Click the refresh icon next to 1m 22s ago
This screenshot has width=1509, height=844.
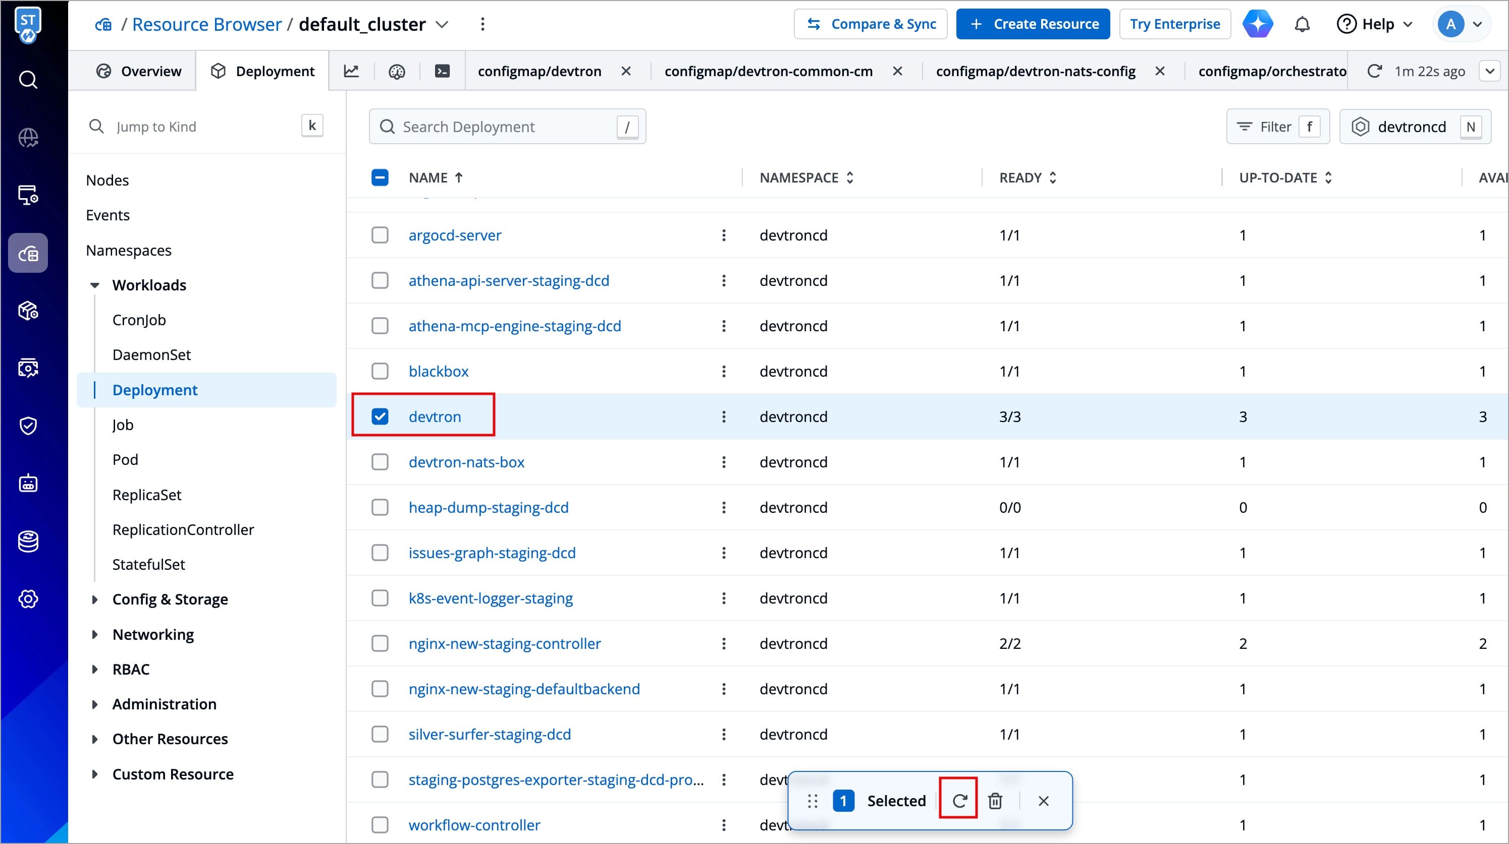(x=1374, y=72)
